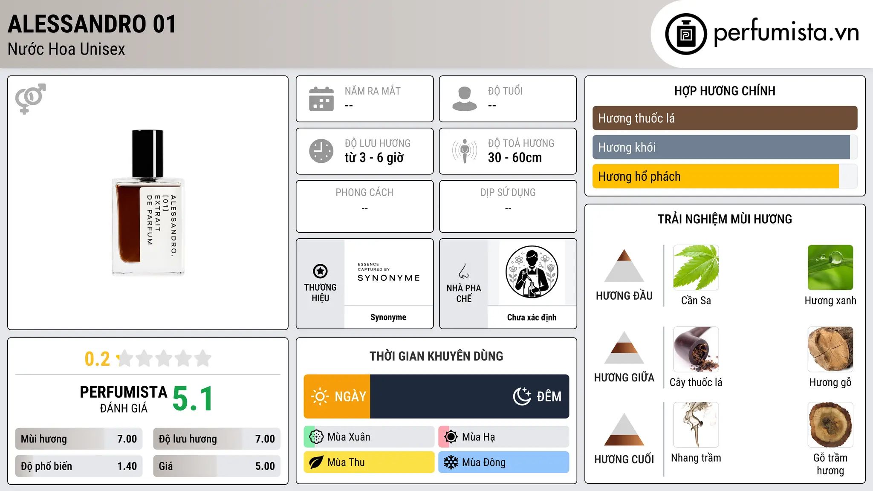Click the moon icon next to Đêm
Viewport: 873px width, 491px height.
click(522, 396)
